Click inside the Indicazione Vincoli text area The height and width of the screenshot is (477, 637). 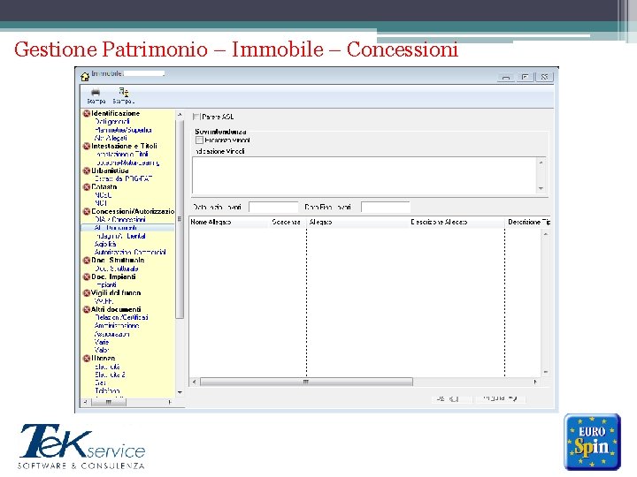pyautogui.click(x=365, y=175)
